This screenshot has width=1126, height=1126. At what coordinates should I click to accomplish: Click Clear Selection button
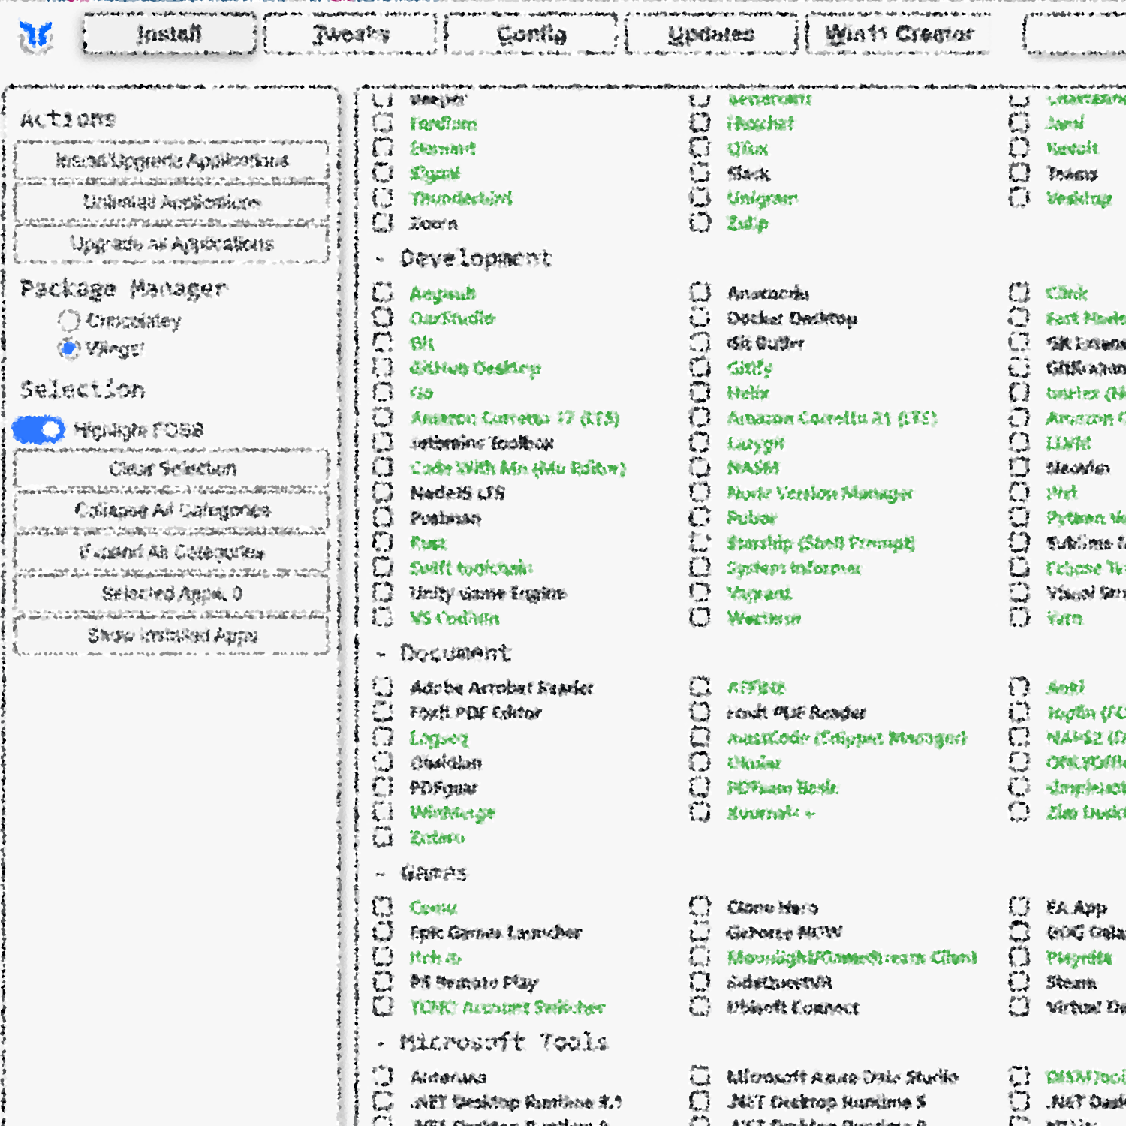pyautogui.click(x=172, y=469)
